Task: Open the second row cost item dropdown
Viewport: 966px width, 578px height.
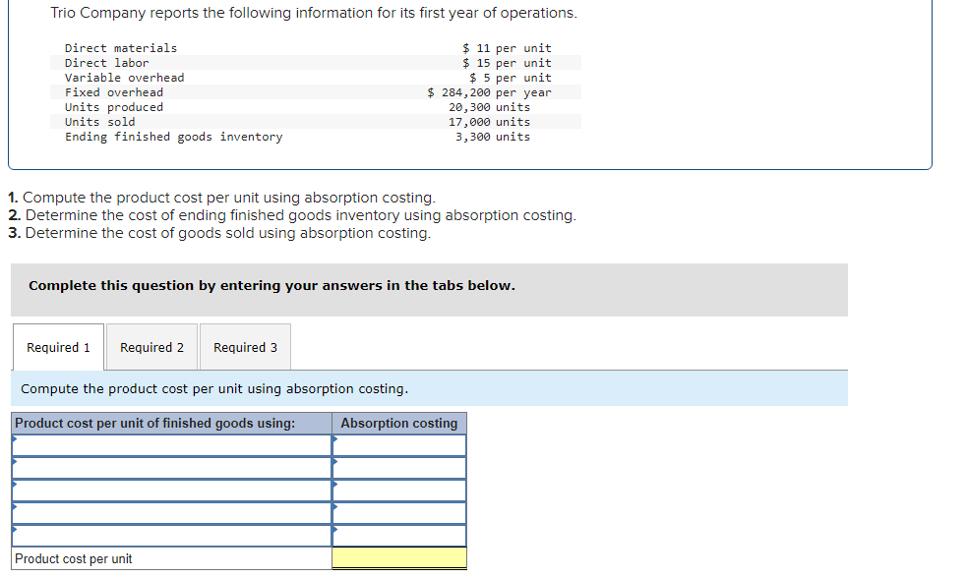Action: (x=169, y=467)
